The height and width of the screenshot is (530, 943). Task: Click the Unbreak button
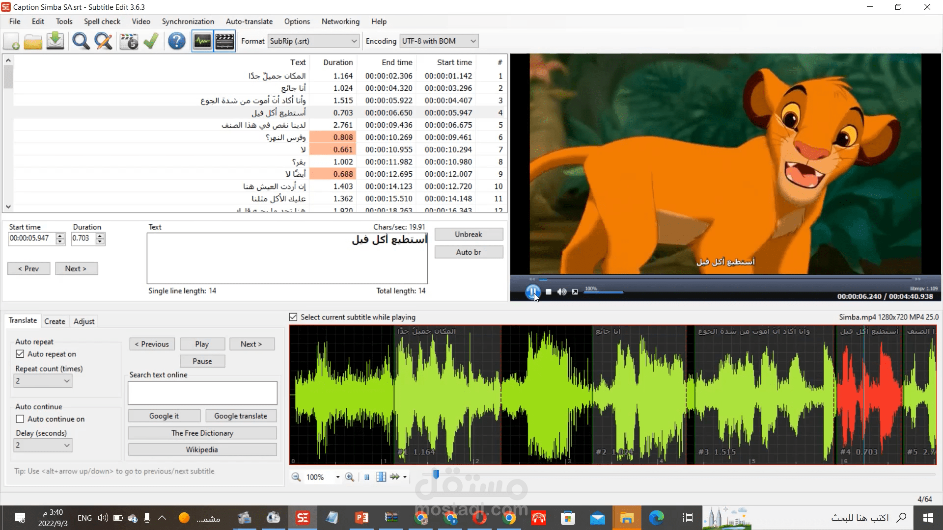click(x=469, y=235)
